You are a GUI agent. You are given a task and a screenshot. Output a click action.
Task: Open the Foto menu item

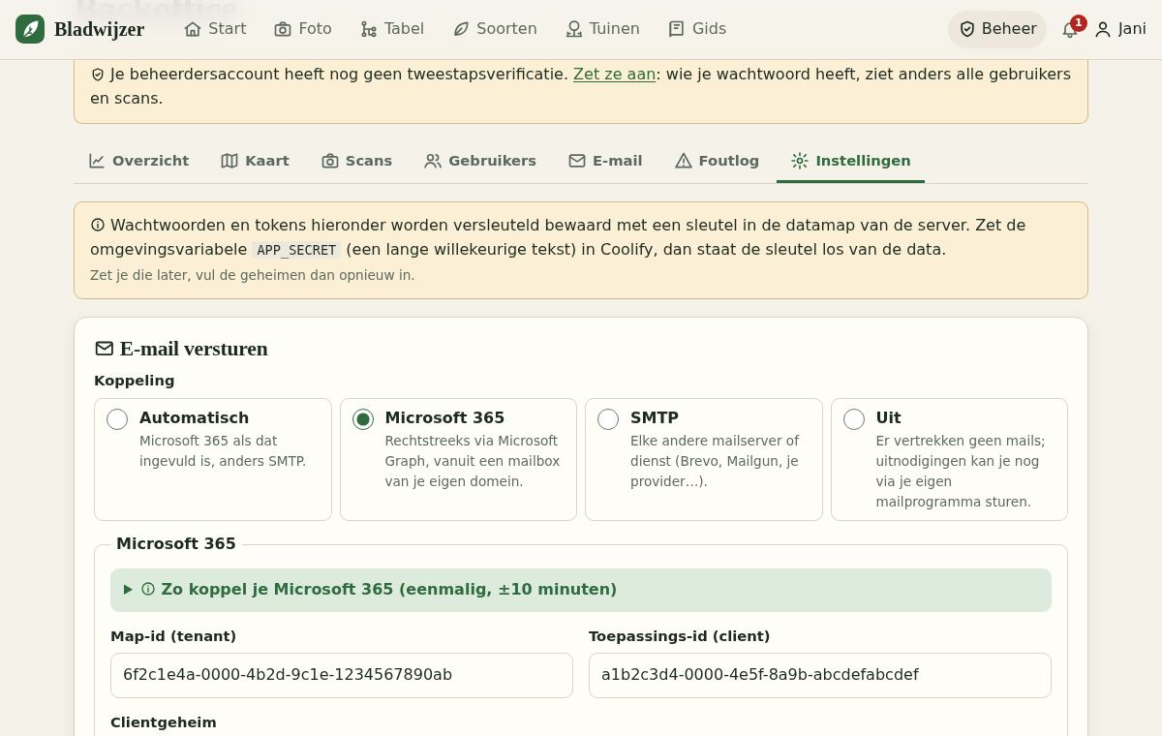pos(303,29)
